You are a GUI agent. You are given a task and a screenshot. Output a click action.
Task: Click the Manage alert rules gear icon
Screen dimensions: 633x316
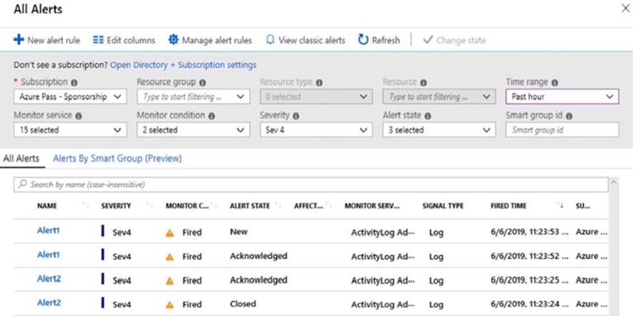[x=173, y=40]
